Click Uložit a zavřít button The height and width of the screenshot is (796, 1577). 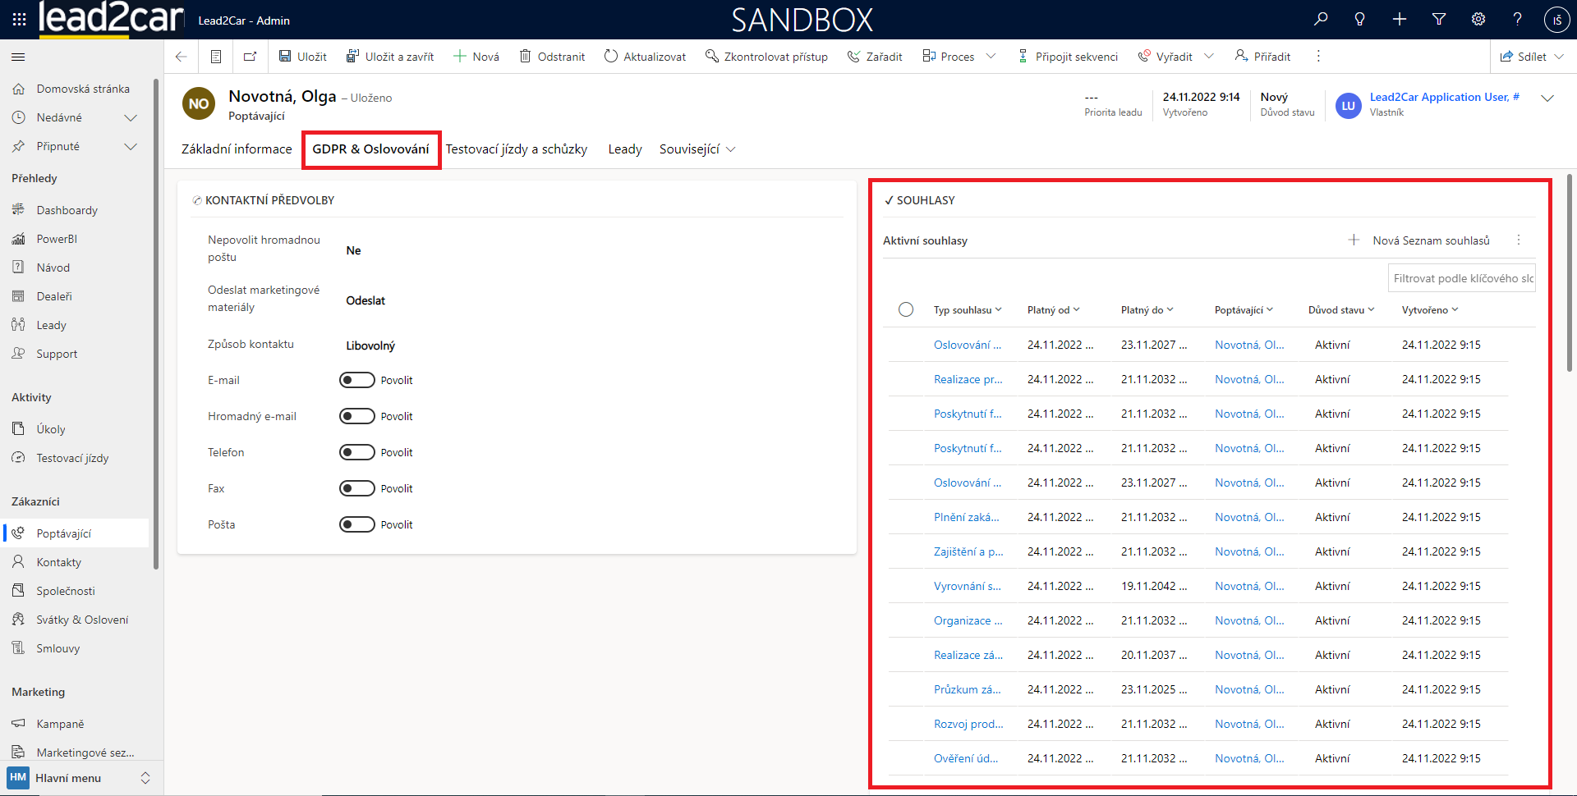(x=390, y=57)
